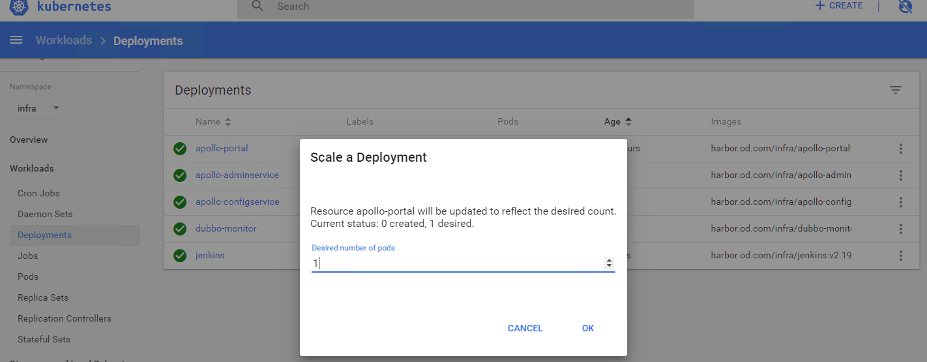
Task: Select Replica Sets in the sidebar
Action: tap(43, 297)
